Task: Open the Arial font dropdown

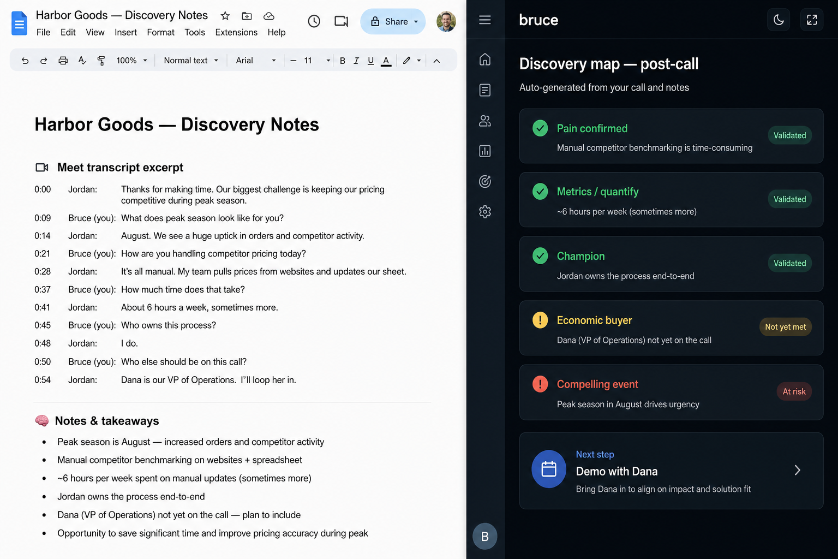Action: [x=256, y=61]
